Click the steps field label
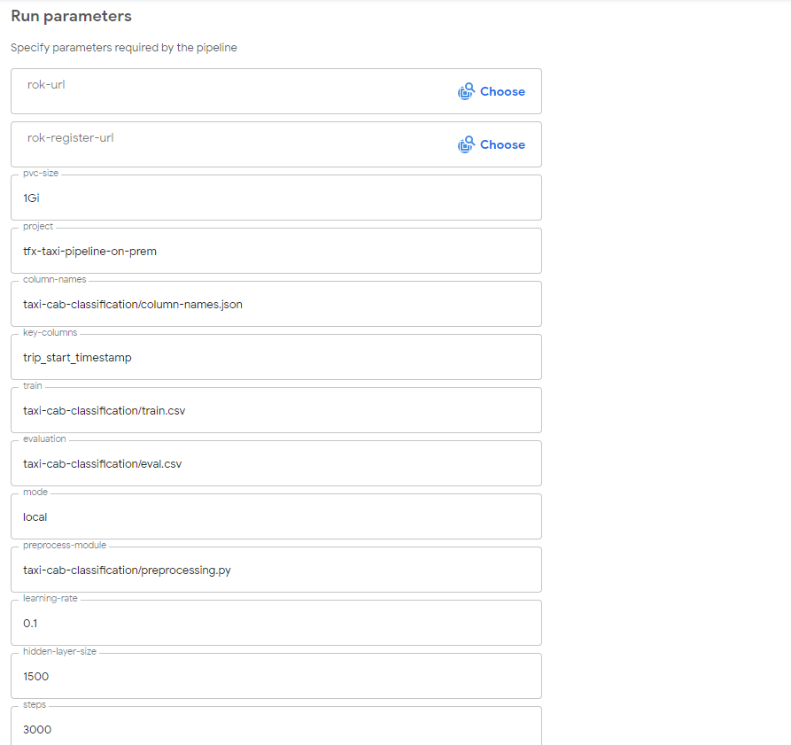Viewport: 791px width, 745px height. [35, 704]
